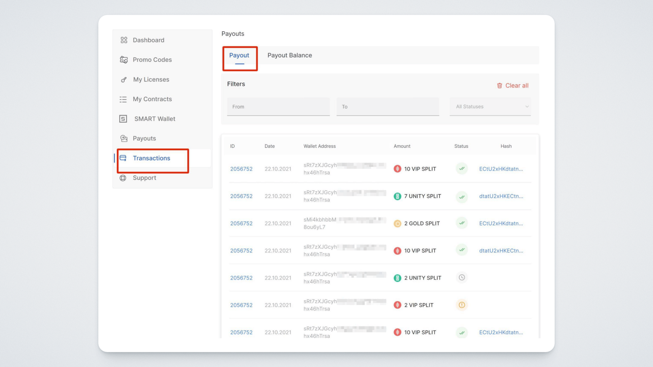Click the Payouts sidebar icon
Screen dimensions: 653x367
coord(124,138)
